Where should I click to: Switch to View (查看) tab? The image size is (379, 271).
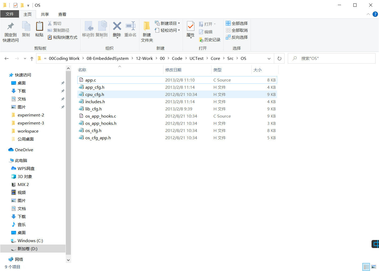[62, 14]
